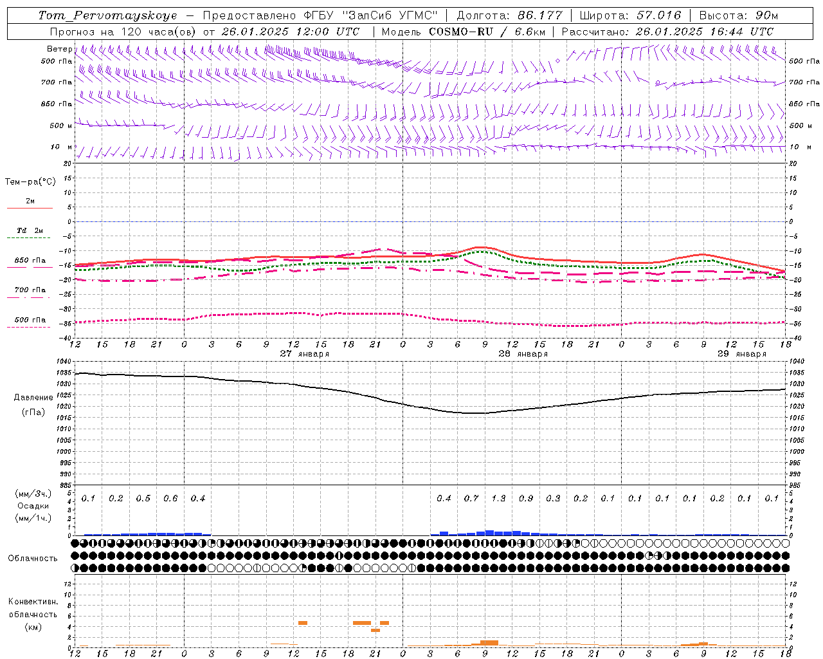The height and width of the screenshot is (659, 823).
Task: Click the elevation text Высота: 90м
Action: point(738,15)
